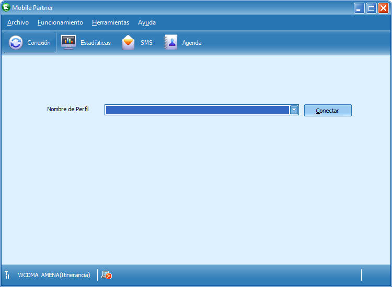Screen dimensions: 392x287
Task: Click the disconnected network status icon
Action: coord(107,275)
